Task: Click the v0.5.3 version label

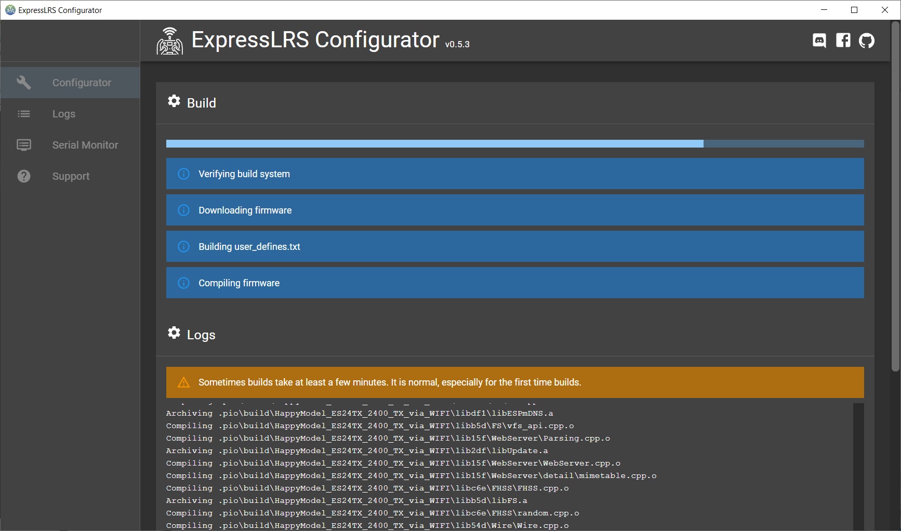Action: (x=457, y=45)
